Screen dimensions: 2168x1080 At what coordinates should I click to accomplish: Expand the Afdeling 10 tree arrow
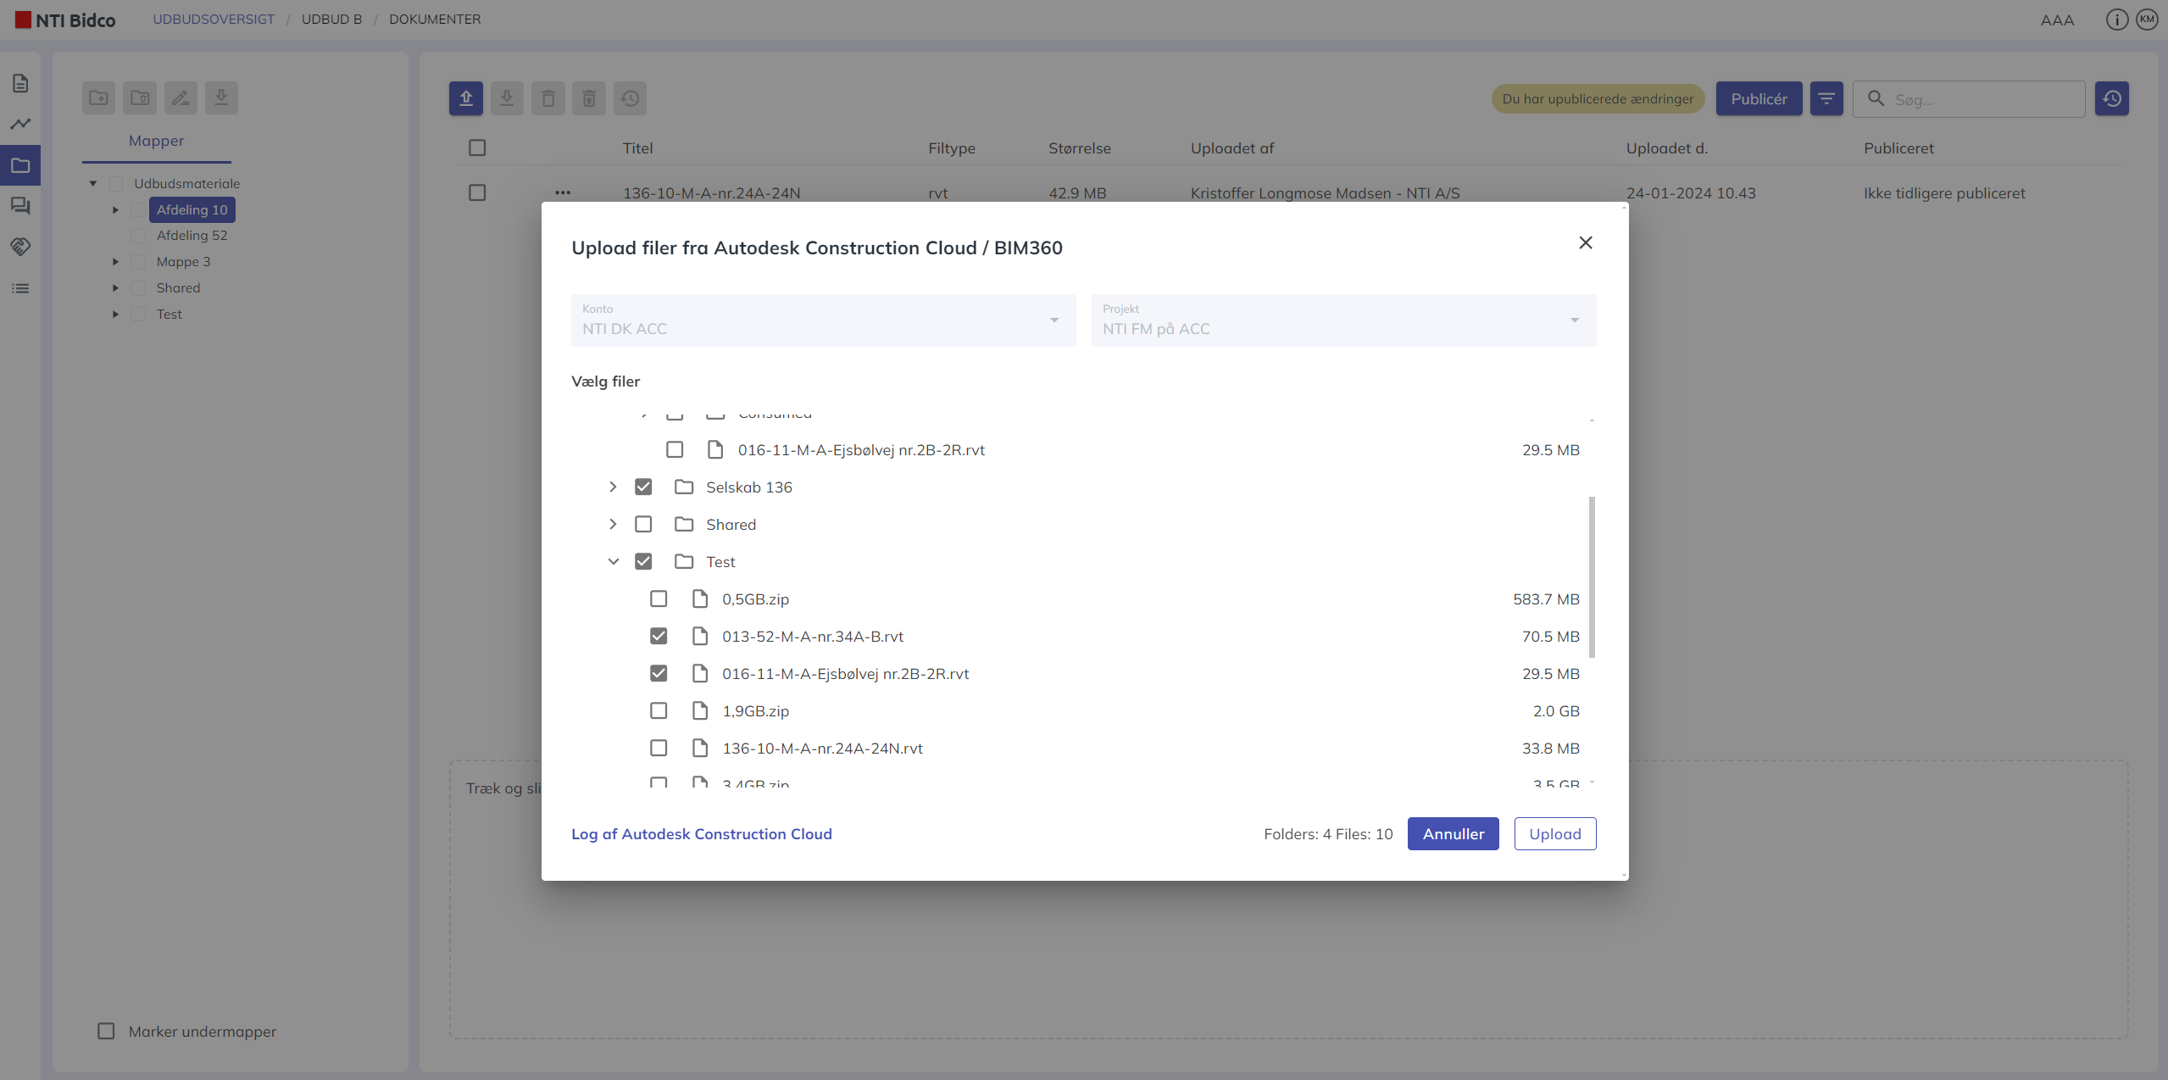click(x=115, y=209)
